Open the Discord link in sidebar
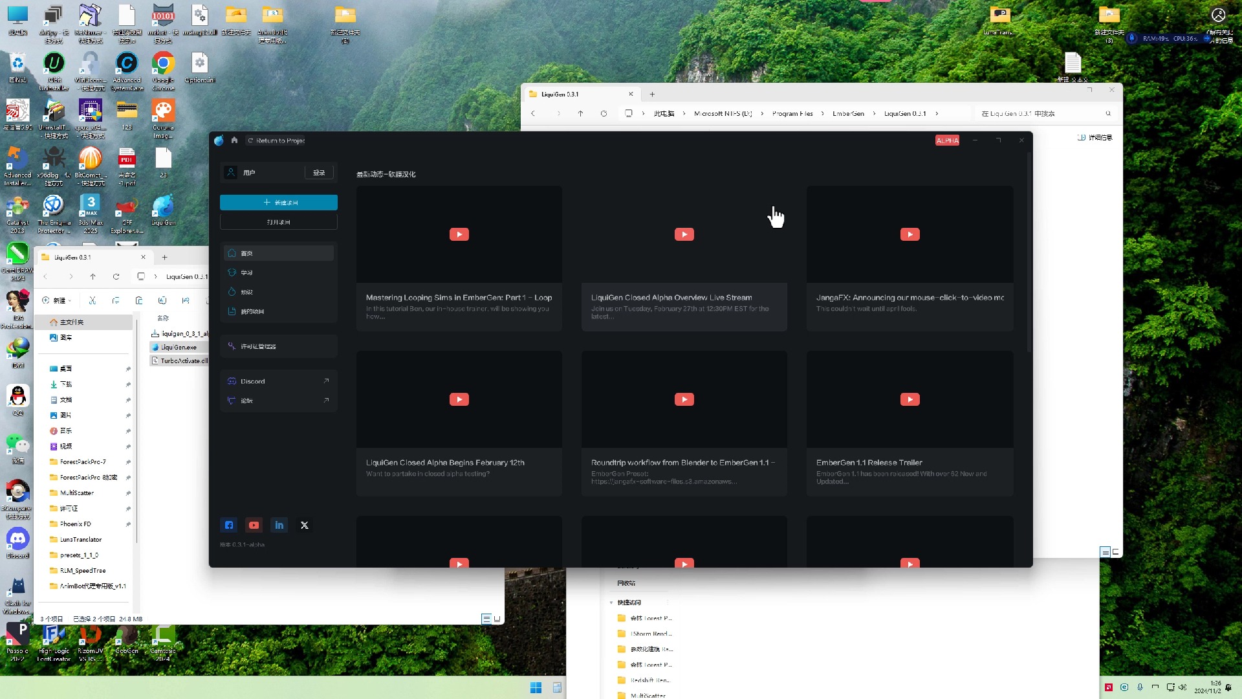The height and width of the screenshot is (699, 1242). click(279, 381)
